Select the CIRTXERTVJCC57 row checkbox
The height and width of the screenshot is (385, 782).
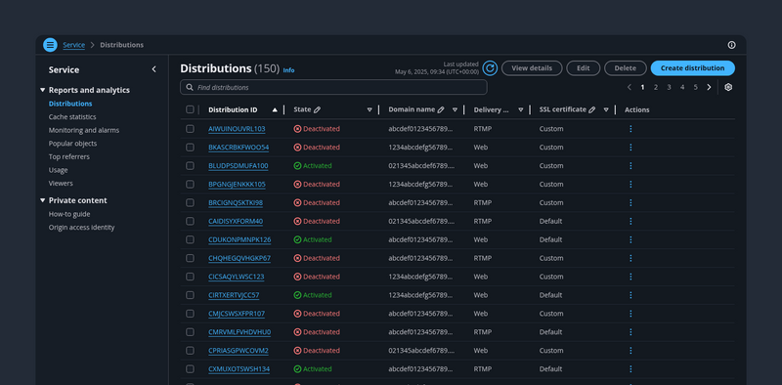[190, 295]
